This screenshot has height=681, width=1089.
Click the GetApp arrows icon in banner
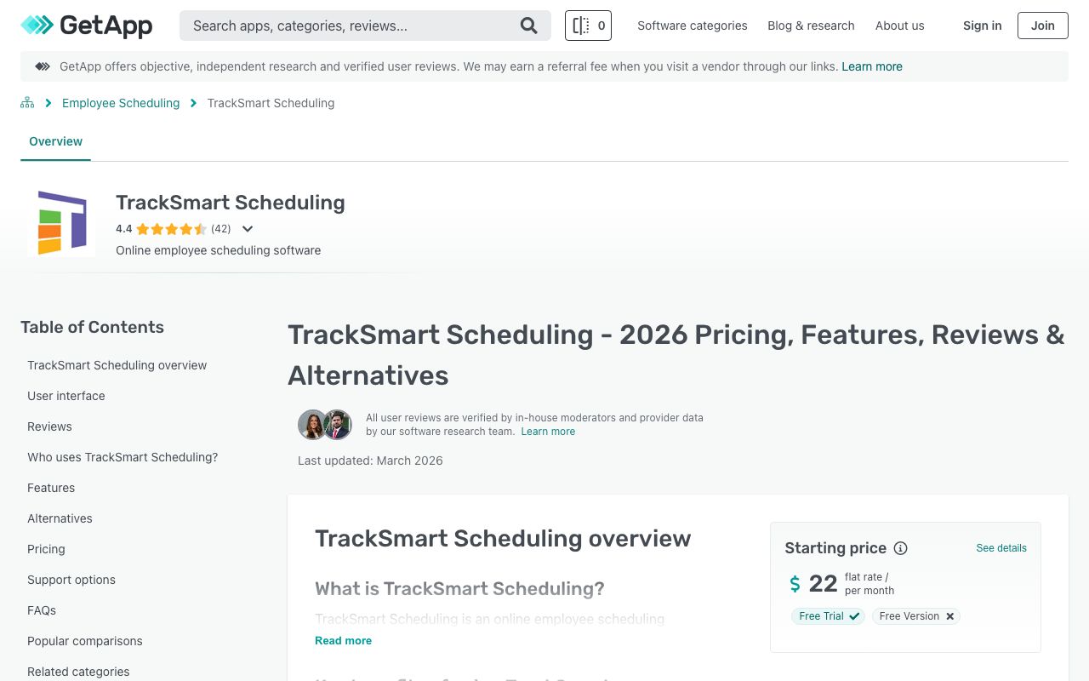42,66
